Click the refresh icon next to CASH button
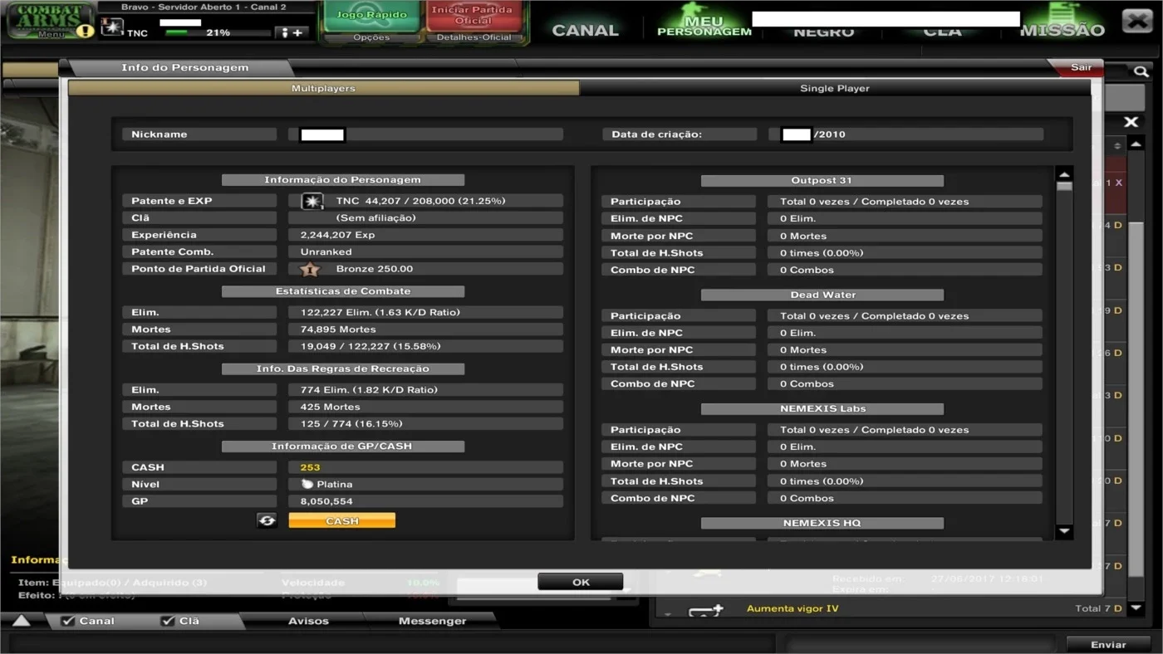This screenshot has height=654, width=1163. tap(267, 520)
